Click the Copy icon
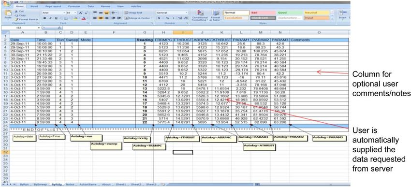This screenshot has width=411, height=187. (20, 15)
